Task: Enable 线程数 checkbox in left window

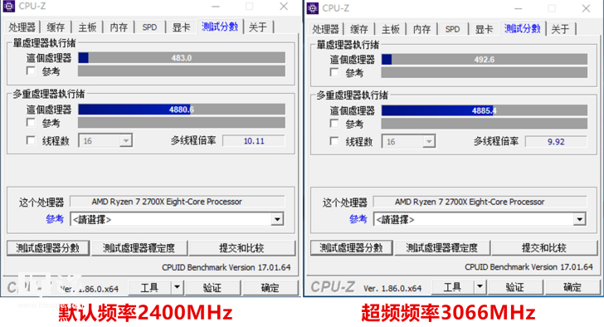Action: [31, 140]
